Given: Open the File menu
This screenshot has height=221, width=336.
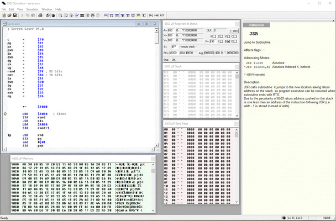Looking at the screenshot, I should [4, 9].
